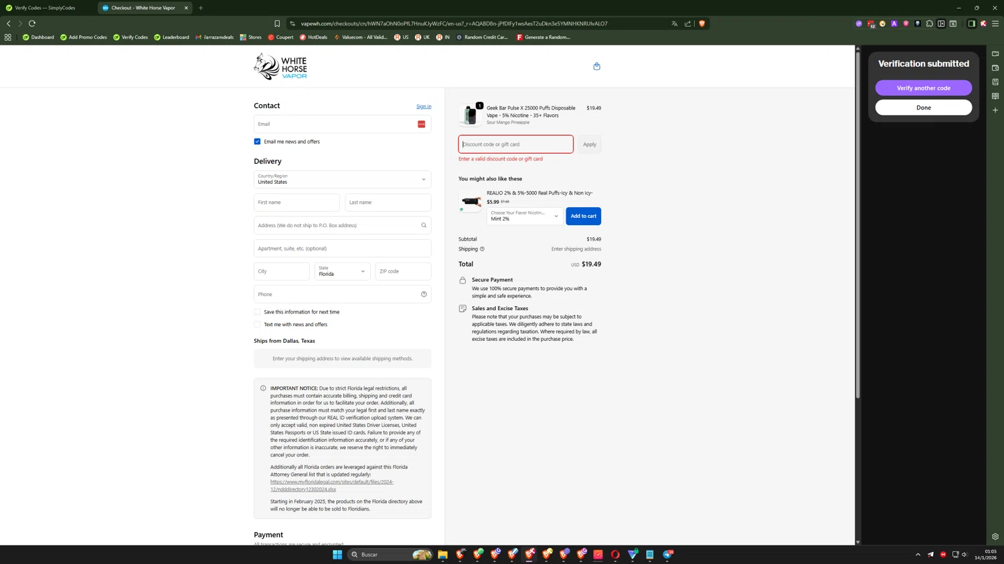Open the flavor dropdown showing Mint 2%
Screen dimensions: 1004x564
click(x=525, y=216)
